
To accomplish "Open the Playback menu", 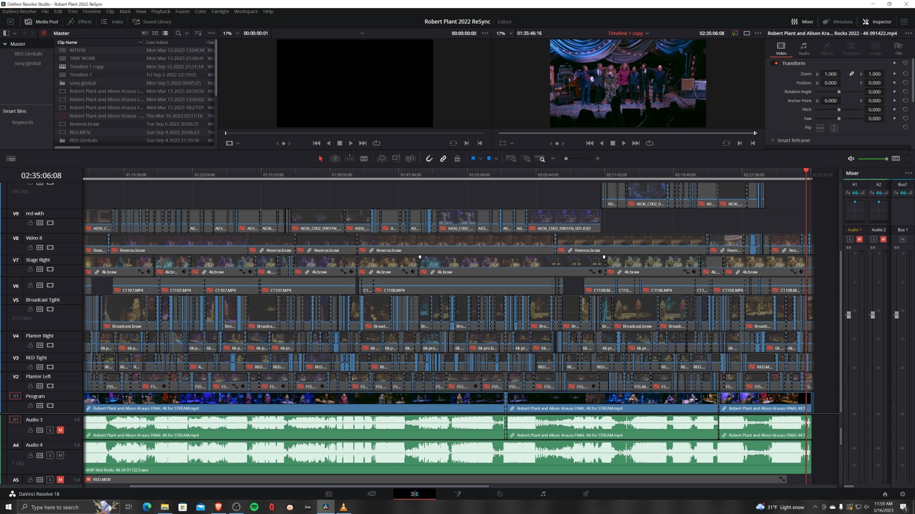I will [x=161, y=11].
